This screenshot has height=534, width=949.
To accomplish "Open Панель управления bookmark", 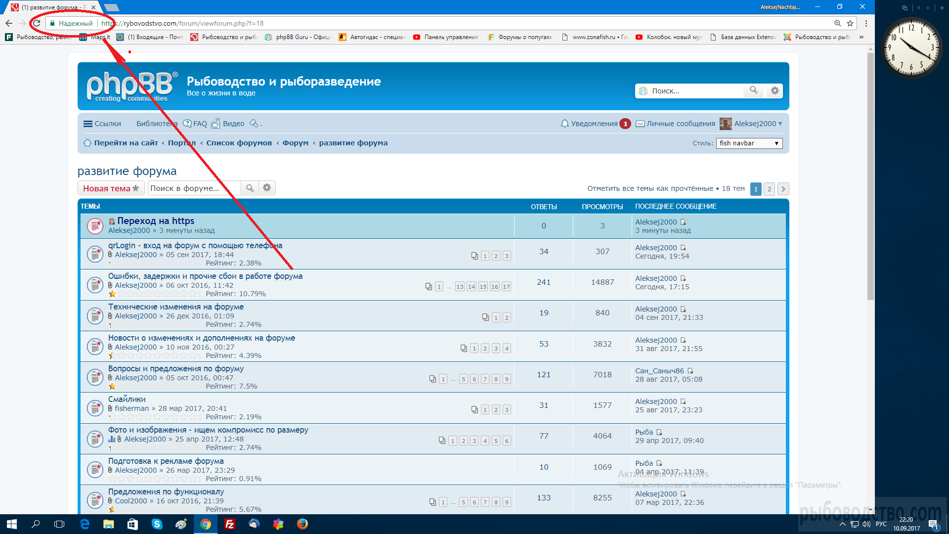I will tap(446, 37).
